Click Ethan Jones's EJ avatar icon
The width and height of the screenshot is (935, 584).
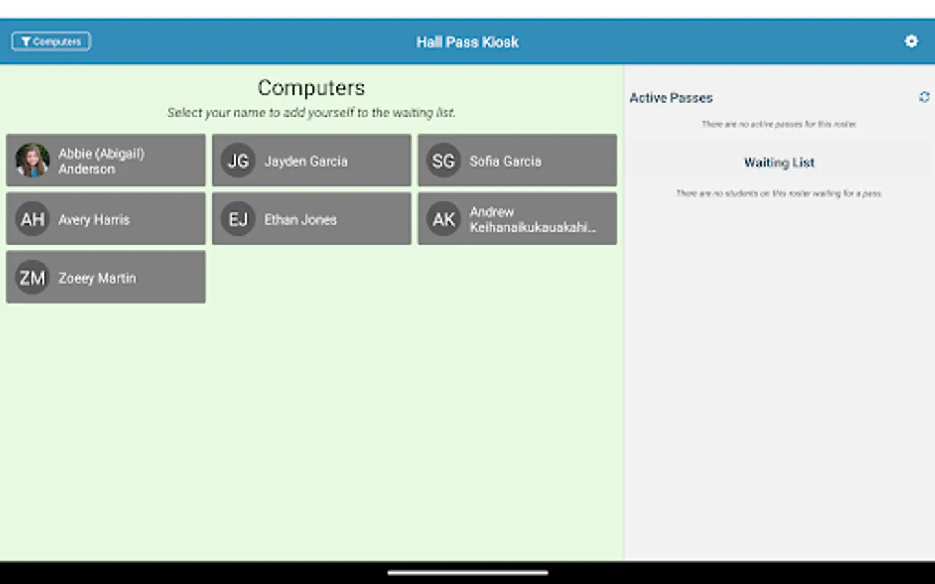point(238,219)
